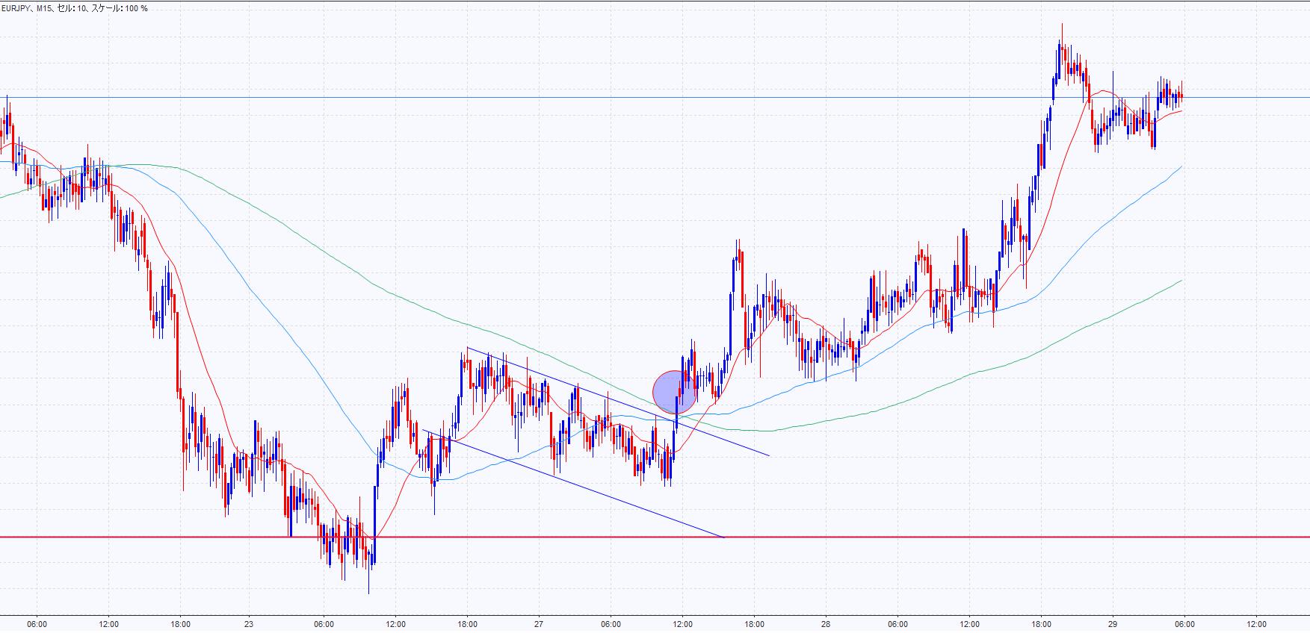1310x633 pixels.
Task: Click date label 23 on time axis
Action: (249, 624)
